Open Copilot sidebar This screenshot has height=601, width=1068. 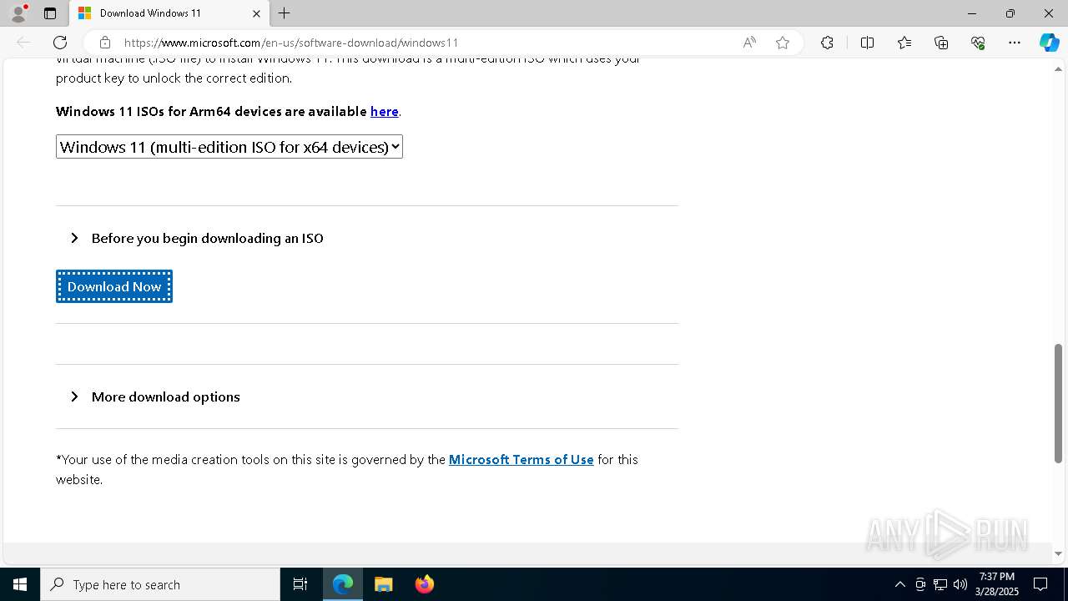tap(1049, 43)
